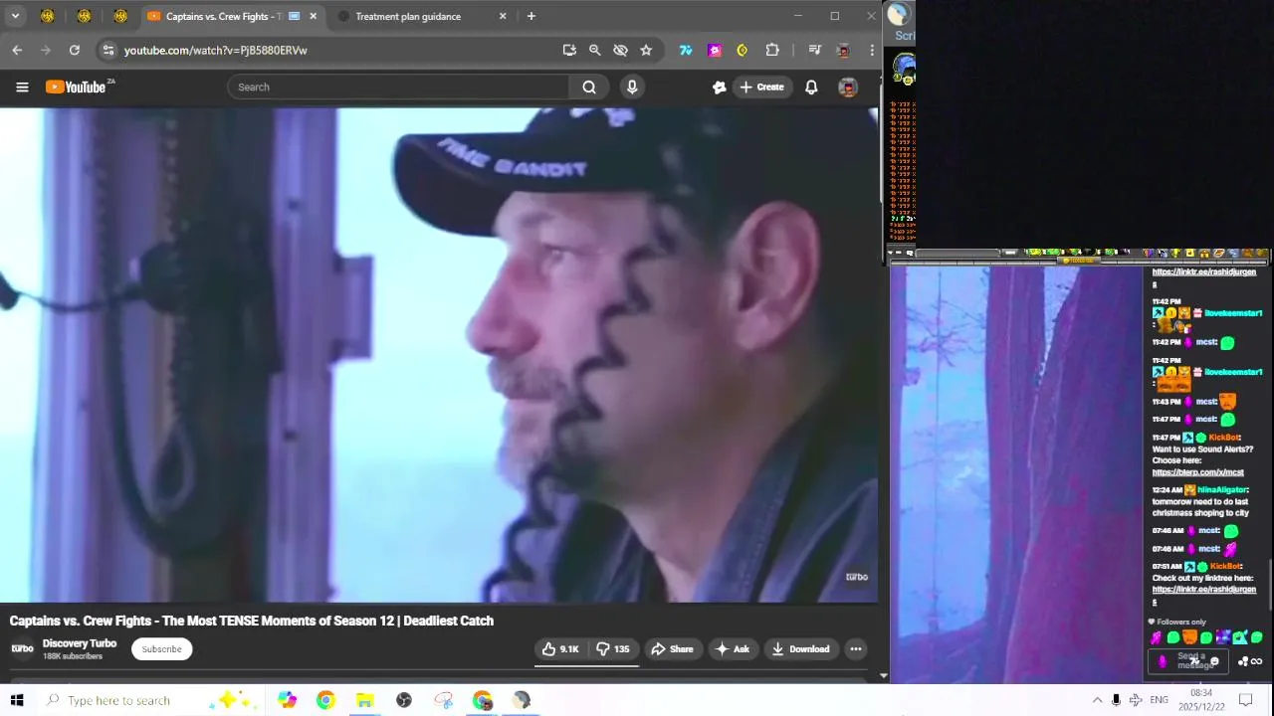Open the 7TV extension icon
Viewport: 1274px width, 716px height.
point(686,50)
